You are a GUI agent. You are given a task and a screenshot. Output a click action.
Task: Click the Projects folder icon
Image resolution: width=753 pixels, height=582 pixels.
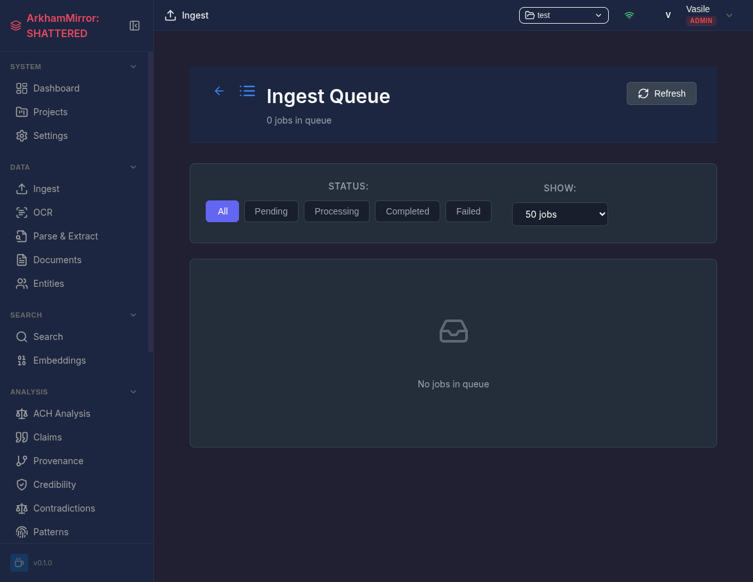(22, 112)
